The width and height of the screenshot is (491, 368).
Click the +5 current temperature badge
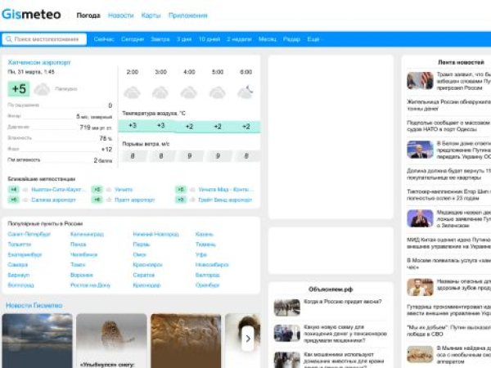pyautogui.click(x=19, y=89)
